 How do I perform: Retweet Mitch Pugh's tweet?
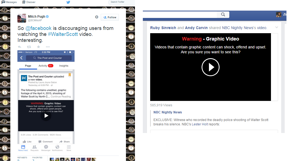[x=29, y=47]
